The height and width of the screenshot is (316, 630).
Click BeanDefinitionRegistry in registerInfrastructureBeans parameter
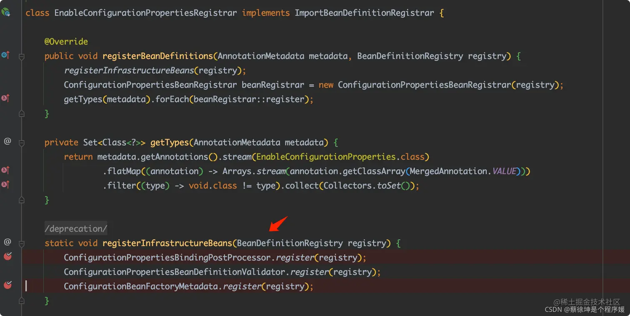point(290,243)
